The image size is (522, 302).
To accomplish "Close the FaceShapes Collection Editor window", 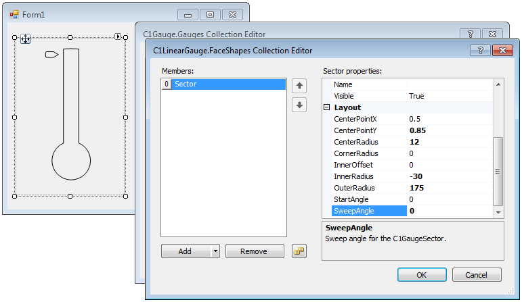I will [502, 50].
